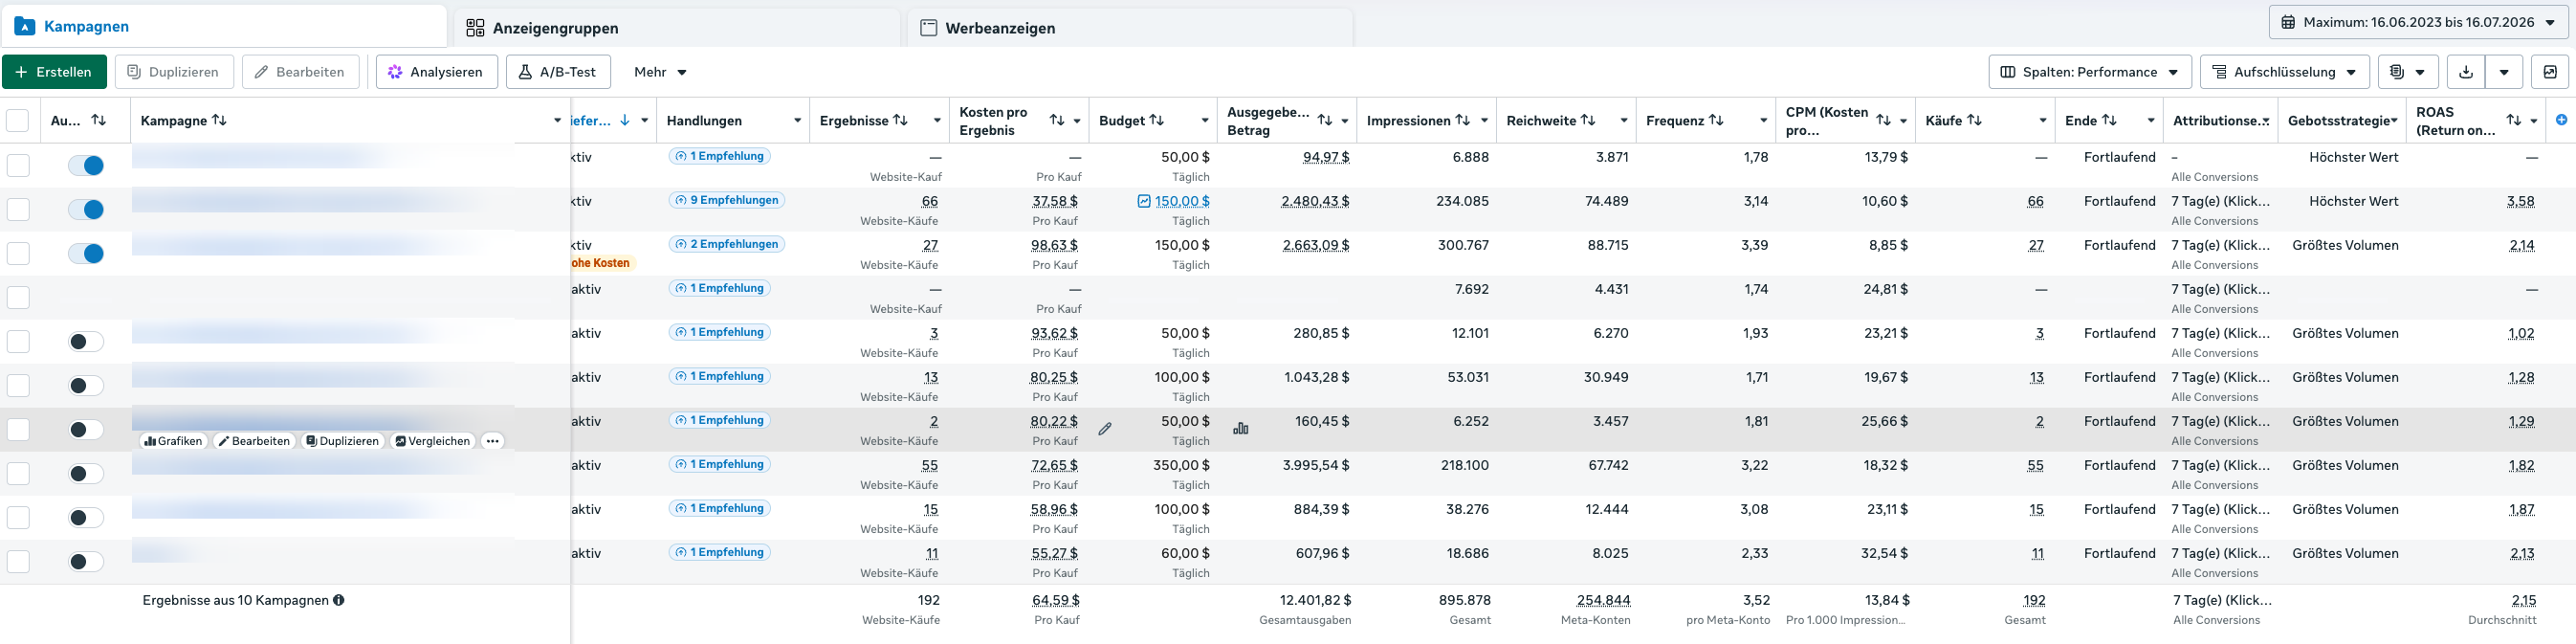Switch to the Anzeigengruppen tab
The width and height of the screenshot is (2576, 644).
(677, 28)
